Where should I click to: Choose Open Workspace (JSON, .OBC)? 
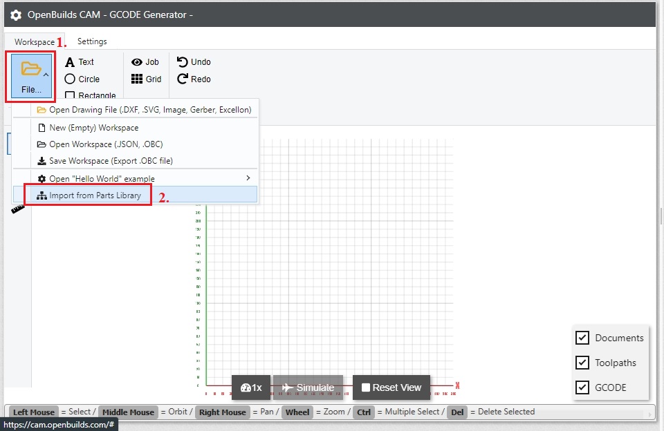click(136, 144)
